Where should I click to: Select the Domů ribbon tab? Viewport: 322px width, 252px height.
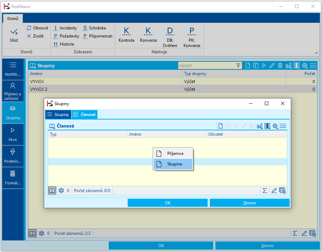[x=13, y=19]
